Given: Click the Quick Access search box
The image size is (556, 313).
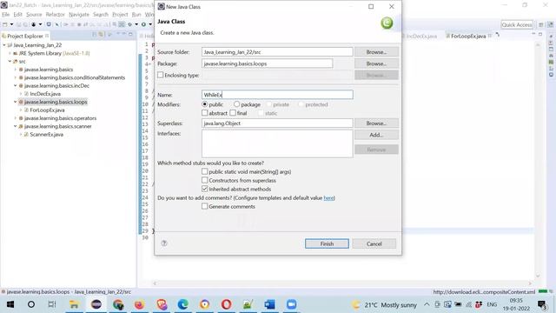Looking at the screenshot, I should [x=517, y=24].
